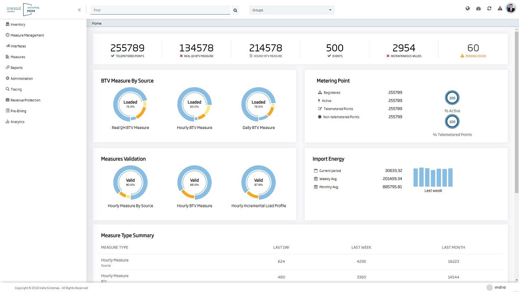The width and height of the screenshot is (519, 292).
Task: Click the onesait Metering MDM logo
Action: [24, 9]
